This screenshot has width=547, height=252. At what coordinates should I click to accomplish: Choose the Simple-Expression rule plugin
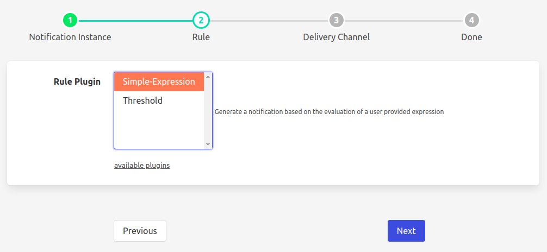click(159, 81)
